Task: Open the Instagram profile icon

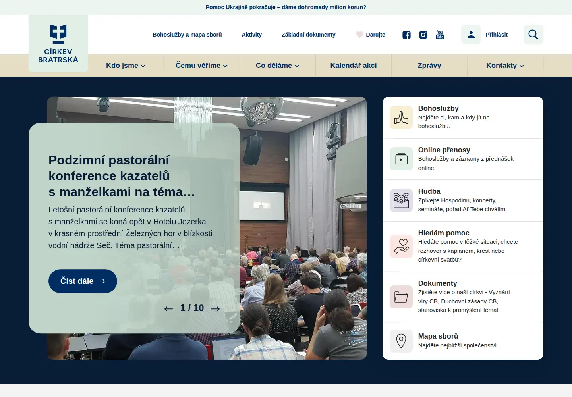Action: [423, 35]
